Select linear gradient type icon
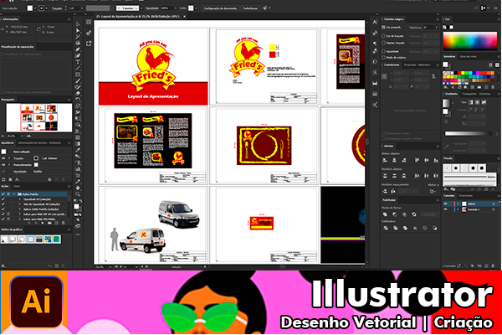Screen dimensions: 502x335 470,102
